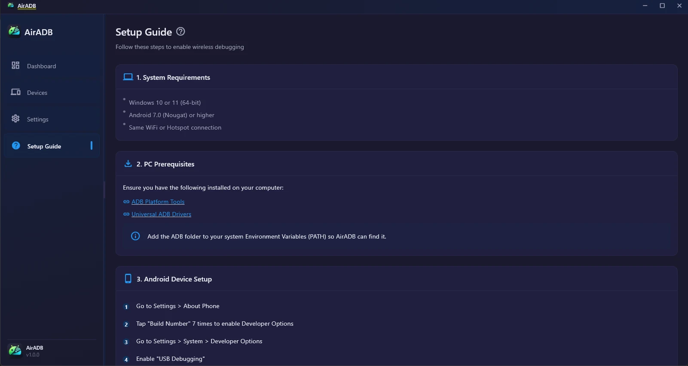Image resolution: width=688 pixels, height=366 pixels.
Task: Click the help icon beside Setup Guide title
Action: pos(181,31)
